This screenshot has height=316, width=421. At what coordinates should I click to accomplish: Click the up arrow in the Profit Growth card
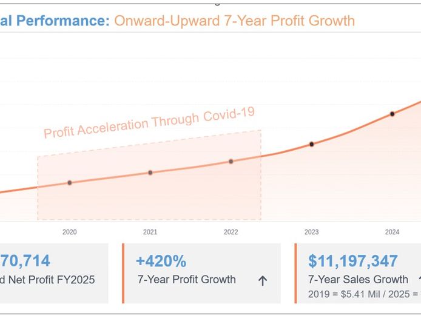point(263,280)
